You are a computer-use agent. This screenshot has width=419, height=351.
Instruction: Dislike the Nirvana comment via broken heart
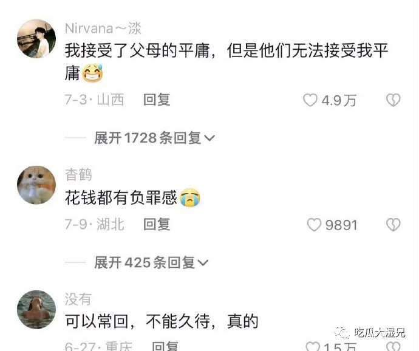coord(393,100)
